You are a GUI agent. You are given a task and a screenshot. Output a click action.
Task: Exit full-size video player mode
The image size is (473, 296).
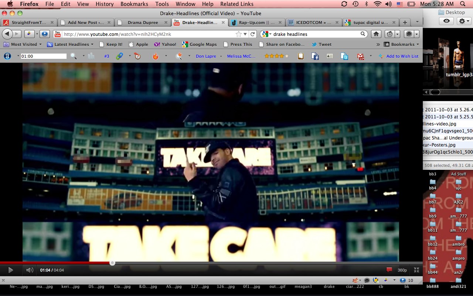(416, 270)
